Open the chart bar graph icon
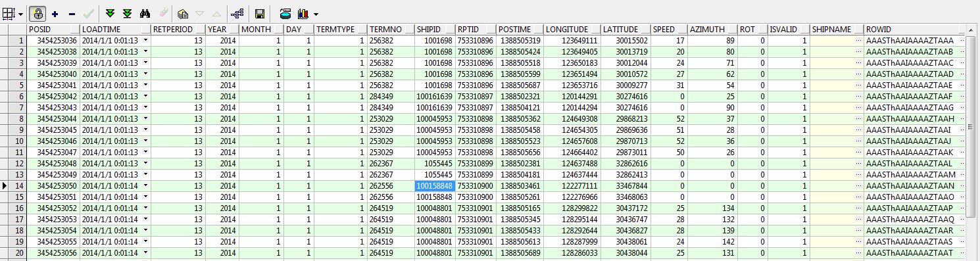This screenshot has width=980, height=261. 303,13
